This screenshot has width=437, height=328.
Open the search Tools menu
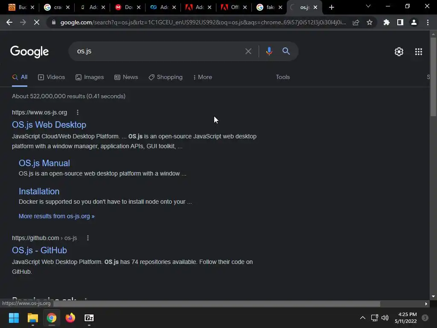pyautogui.click(x=283, y=77)
